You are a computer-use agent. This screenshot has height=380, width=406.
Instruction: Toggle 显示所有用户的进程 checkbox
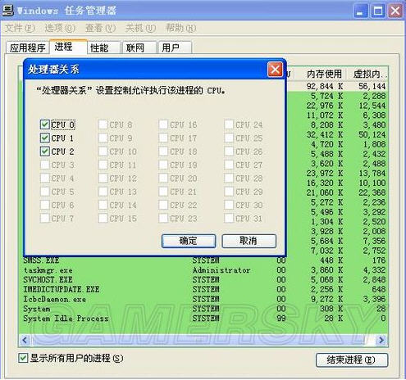pos(23,358)
